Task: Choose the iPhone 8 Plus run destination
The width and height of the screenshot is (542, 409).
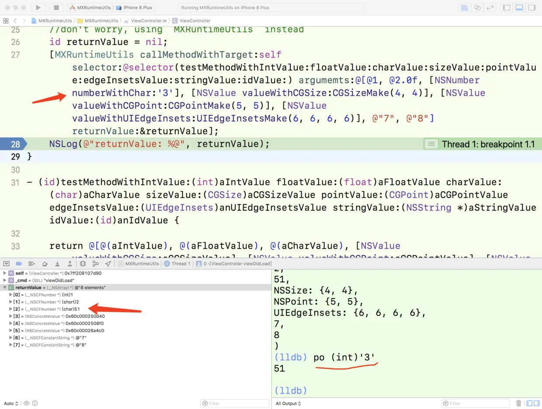Action: click(x=134, y=7)
